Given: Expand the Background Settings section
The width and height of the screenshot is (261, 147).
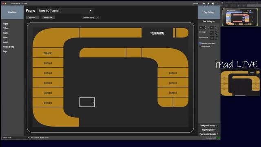Looking at the screenshot, I should pyautogui.click(x=209, y=125).
